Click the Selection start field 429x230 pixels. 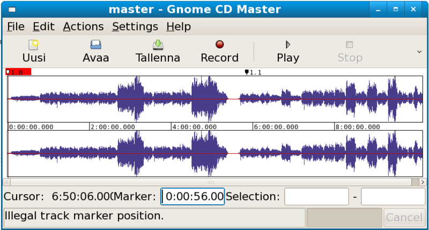316,197
